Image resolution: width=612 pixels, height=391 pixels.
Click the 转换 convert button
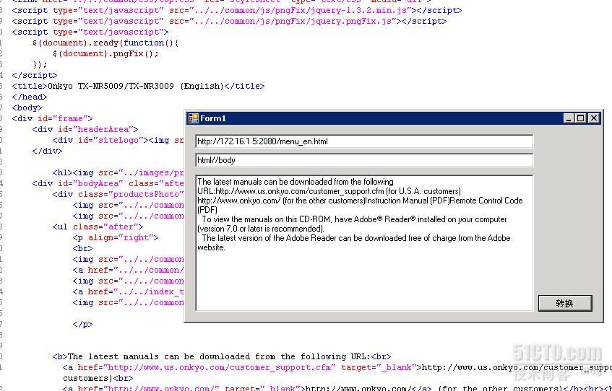coord(565,303)
